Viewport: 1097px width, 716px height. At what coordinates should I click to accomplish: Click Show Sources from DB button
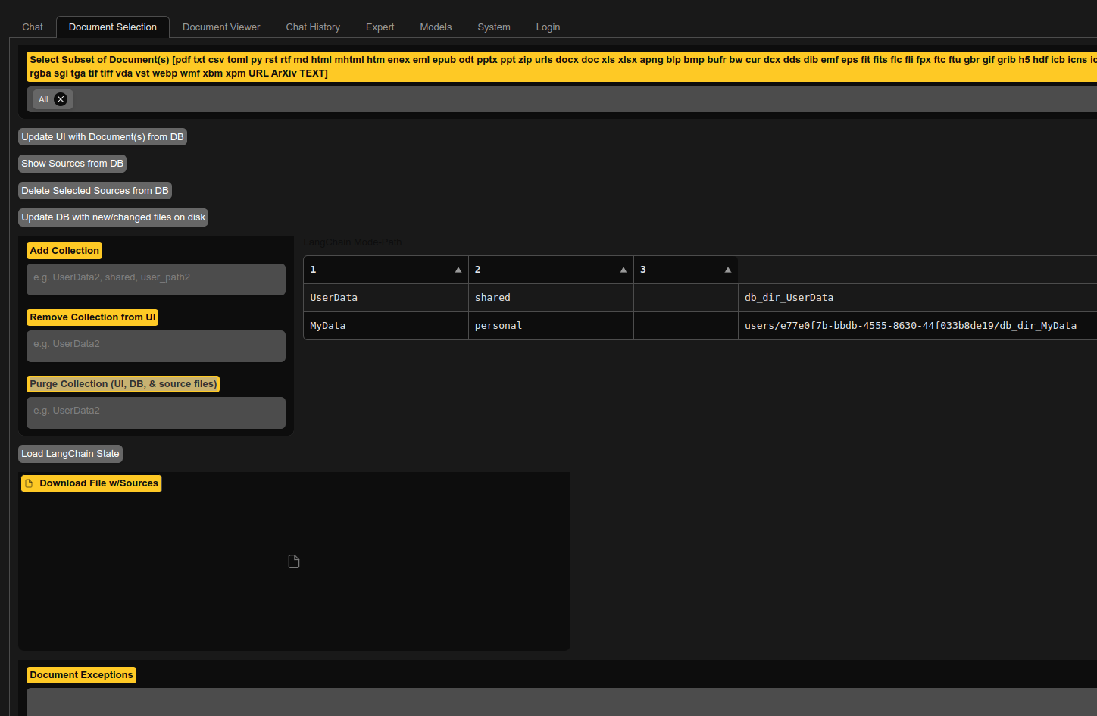point(72,164)
